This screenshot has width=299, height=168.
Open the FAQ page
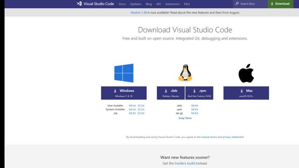(187, 4)
